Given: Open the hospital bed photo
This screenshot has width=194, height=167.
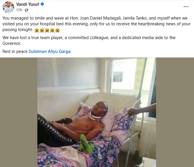Looking at the screenshot, I should 97,112.
